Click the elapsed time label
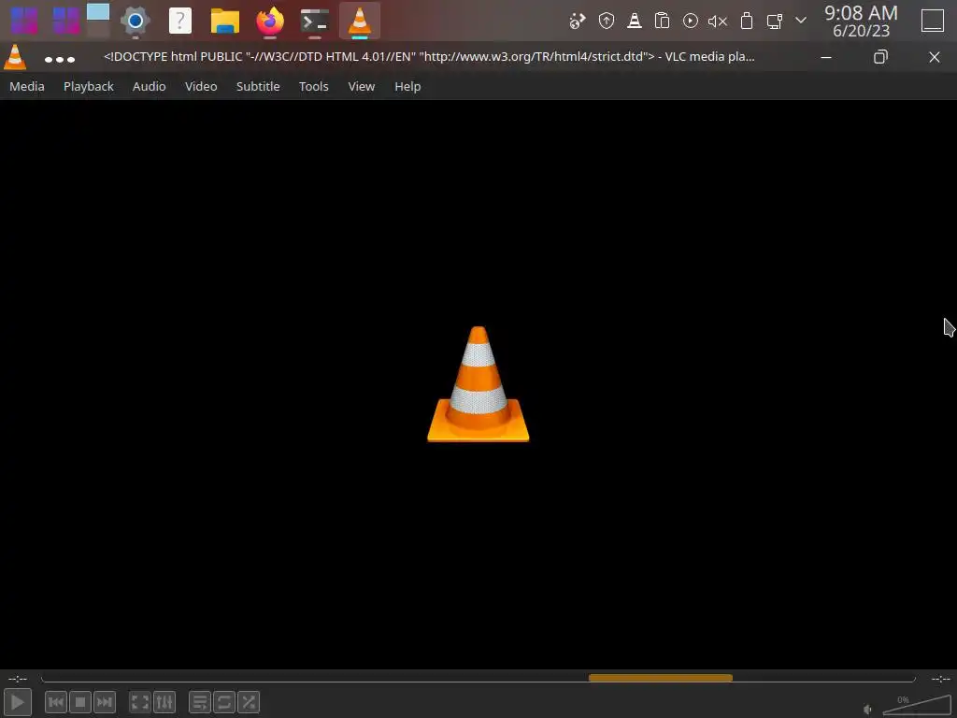Image resolution: width=957 pixels, height=718 pixels. (x=18, y=679)
